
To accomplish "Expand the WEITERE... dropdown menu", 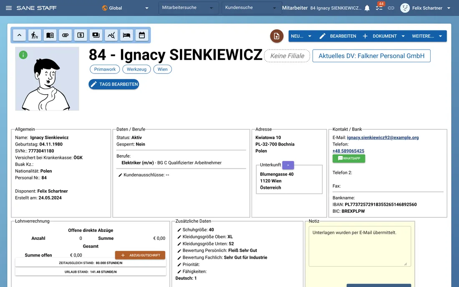I will click(427, 36).
